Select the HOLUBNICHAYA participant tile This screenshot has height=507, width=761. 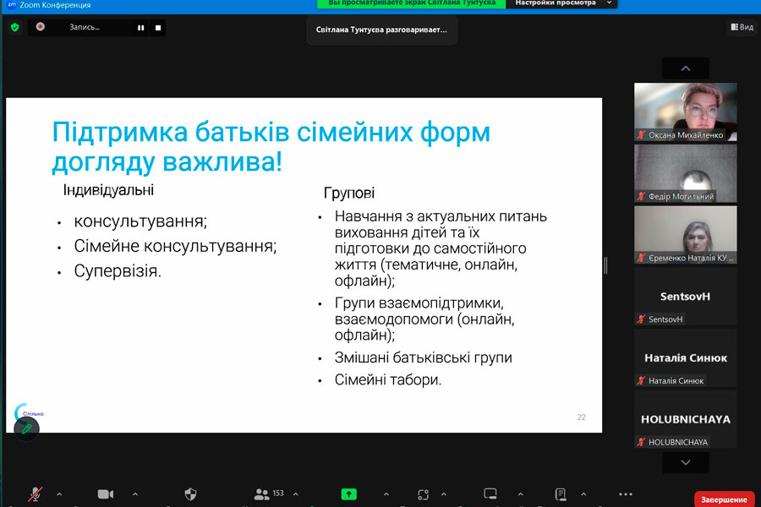(685, 419)
